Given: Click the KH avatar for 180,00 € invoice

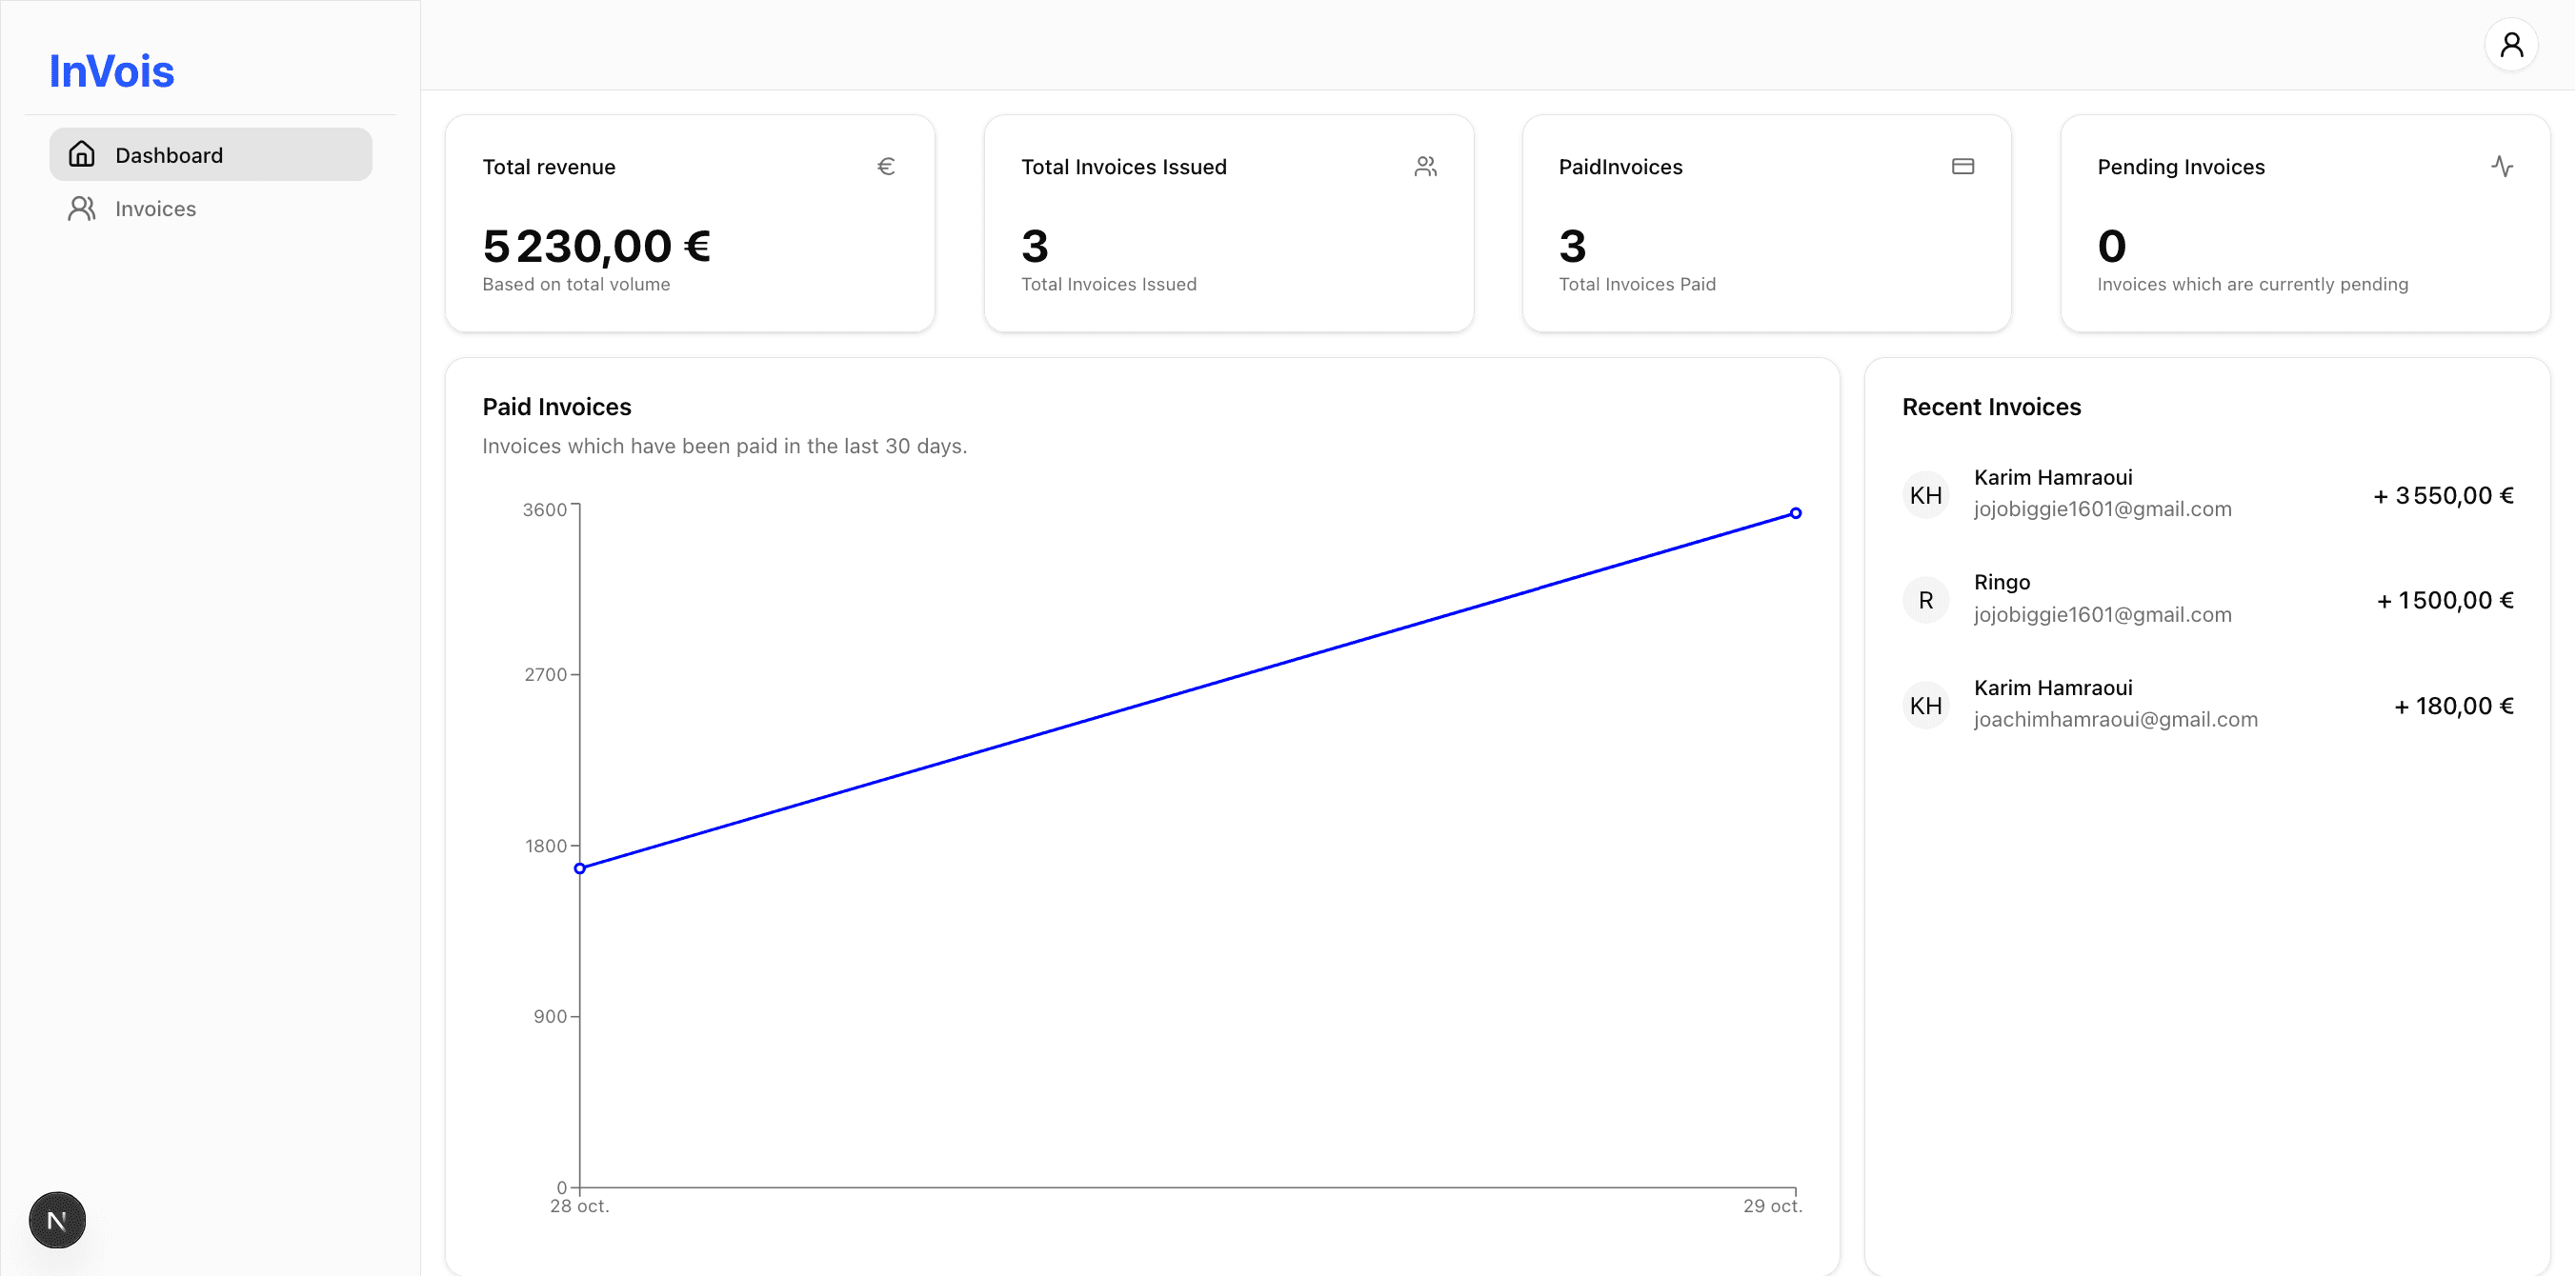Looking at the screenshot, I should click(x=1925, y=706).
